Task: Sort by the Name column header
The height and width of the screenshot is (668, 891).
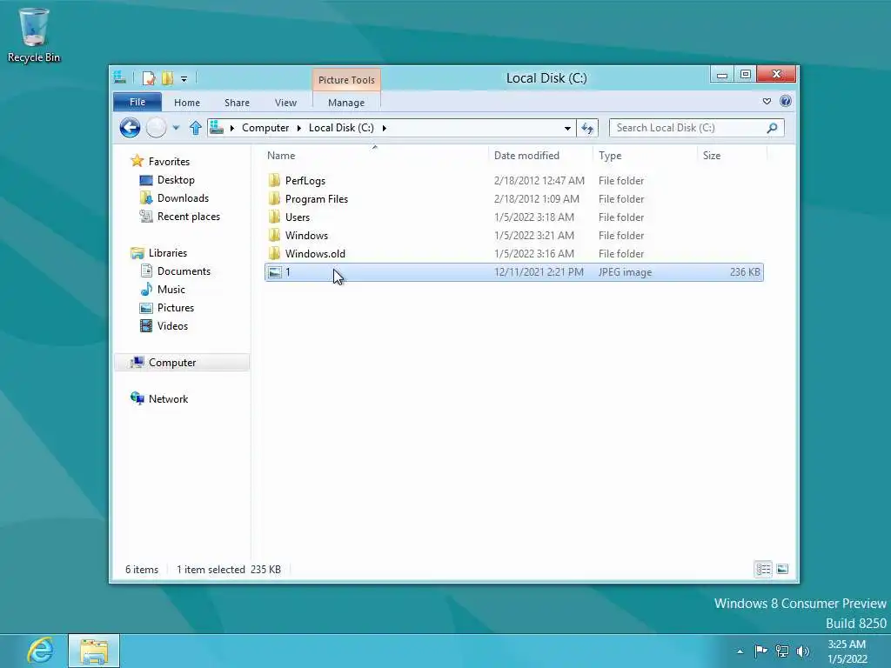Action: tap(375, 155)
